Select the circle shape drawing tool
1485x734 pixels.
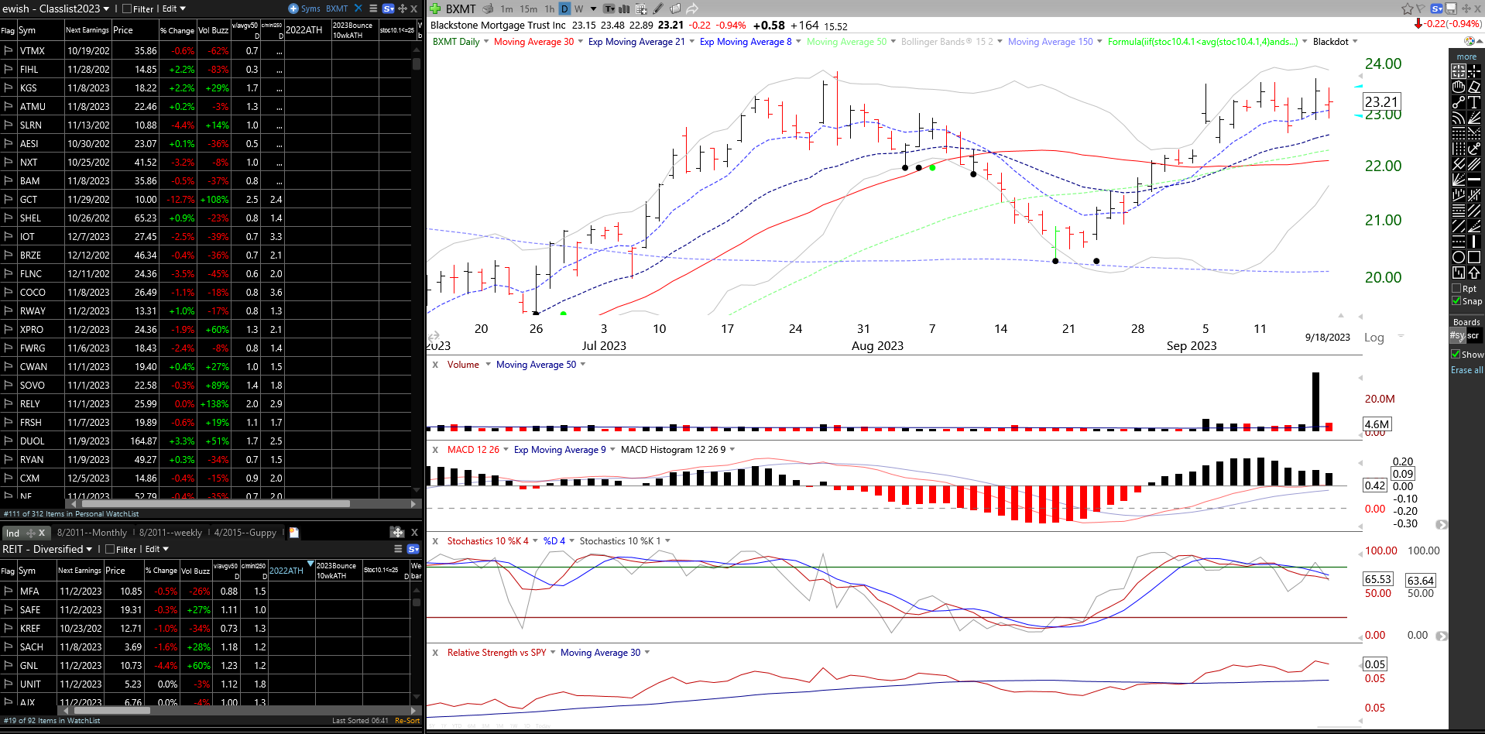[x=1459, y=257]
